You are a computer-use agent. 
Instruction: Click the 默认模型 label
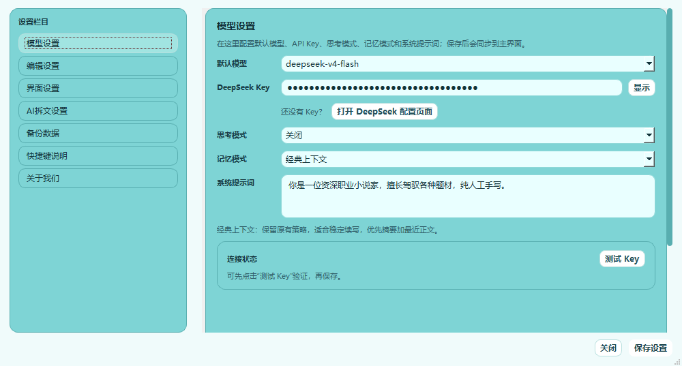pos(232,63)
